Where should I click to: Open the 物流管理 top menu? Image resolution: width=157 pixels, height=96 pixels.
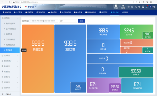coord(41,12)
